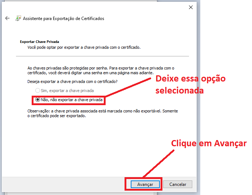
Task: Click the paragraph about password-protected private keys
Action: click(101, 71)
